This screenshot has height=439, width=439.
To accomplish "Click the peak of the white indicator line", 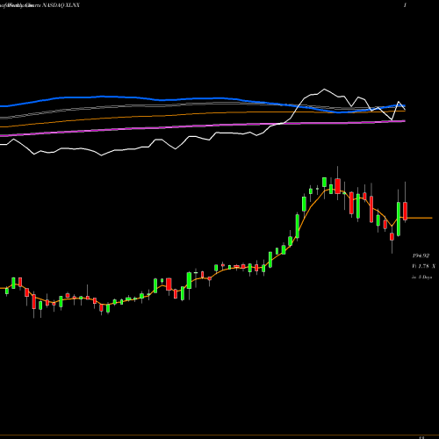I will click(x=324, y=89).
